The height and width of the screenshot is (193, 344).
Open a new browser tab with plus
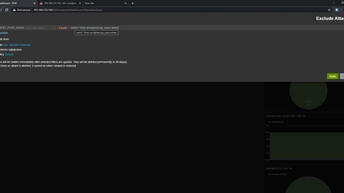(x=133, y=3)
